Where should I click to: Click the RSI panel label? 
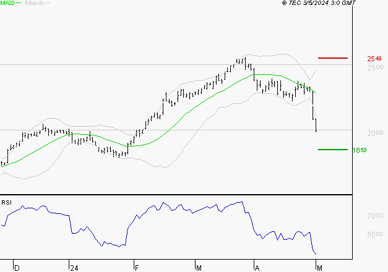6,203
